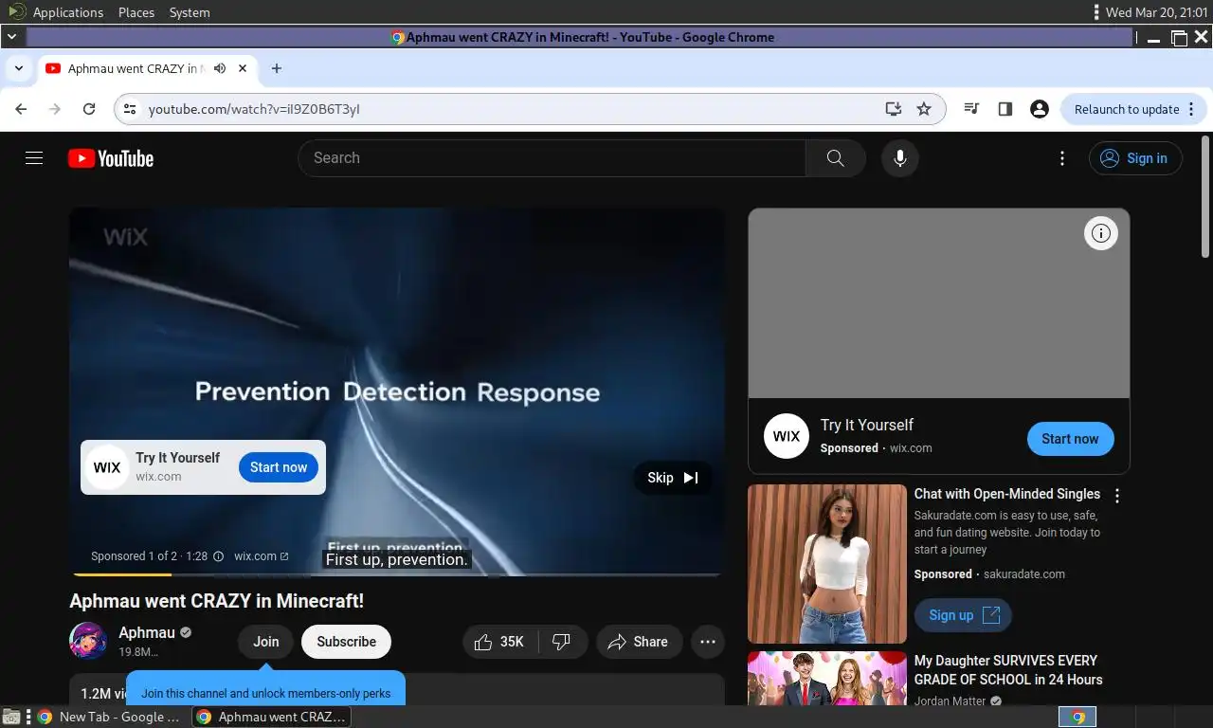Expand the tab search dropdown arrow
Image resolution: width=1213 pixels, height=728 pixels.
pos(18,68)
